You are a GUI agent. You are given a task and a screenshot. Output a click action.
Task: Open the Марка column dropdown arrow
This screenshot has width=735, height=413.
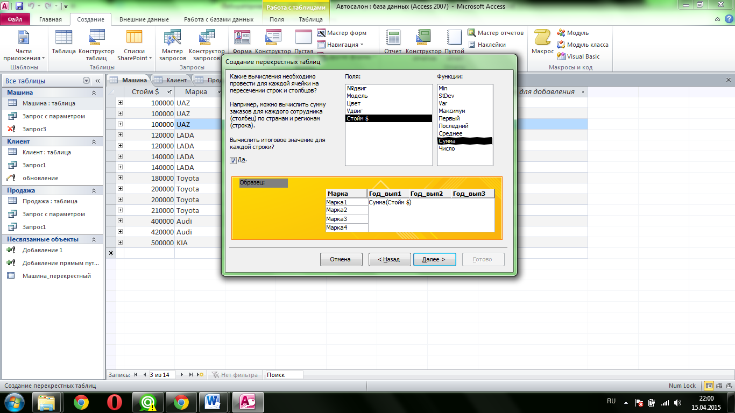(x=220, y=92)
